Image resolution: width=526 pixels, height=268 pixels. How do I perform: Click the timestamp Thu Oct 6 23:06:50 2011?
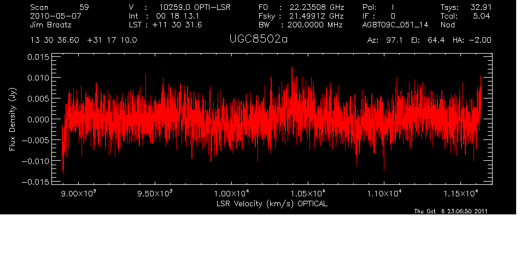pos(451,211)
